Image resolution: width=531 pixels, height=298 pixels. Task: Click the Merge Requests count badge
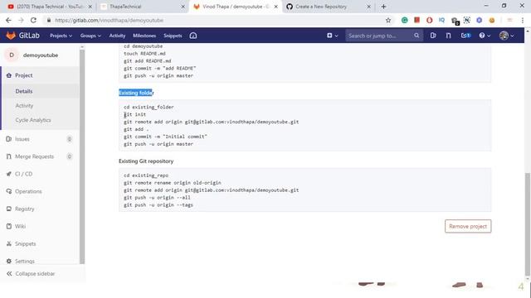click(70, 156)
